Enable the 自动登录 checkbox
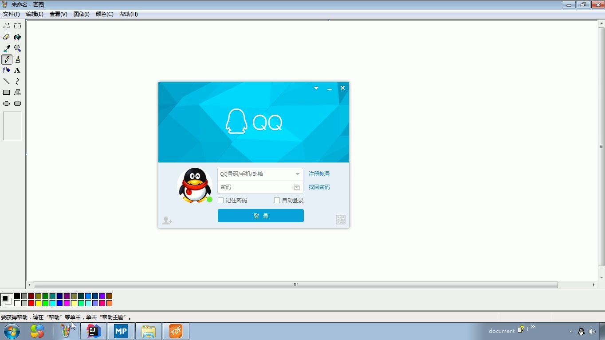The height and width of the screenshot is (340, 605). pos(277,201)
